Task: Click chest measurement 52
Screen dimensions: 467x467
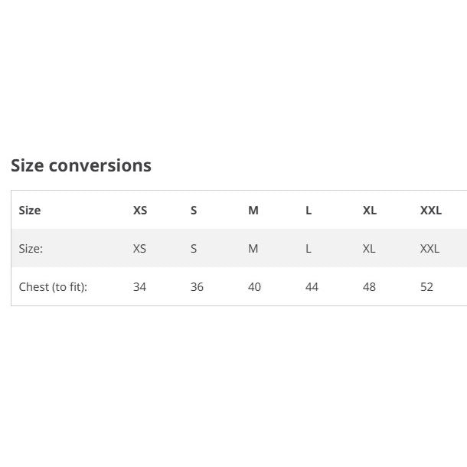Action: tap(426, 286)
